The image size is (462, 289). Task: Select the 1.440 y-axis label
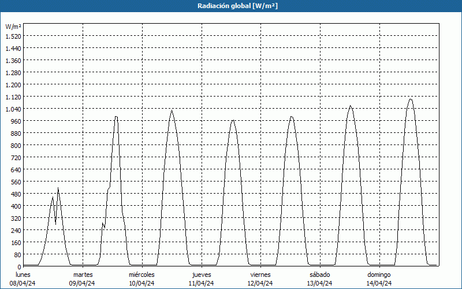(13, 49)
